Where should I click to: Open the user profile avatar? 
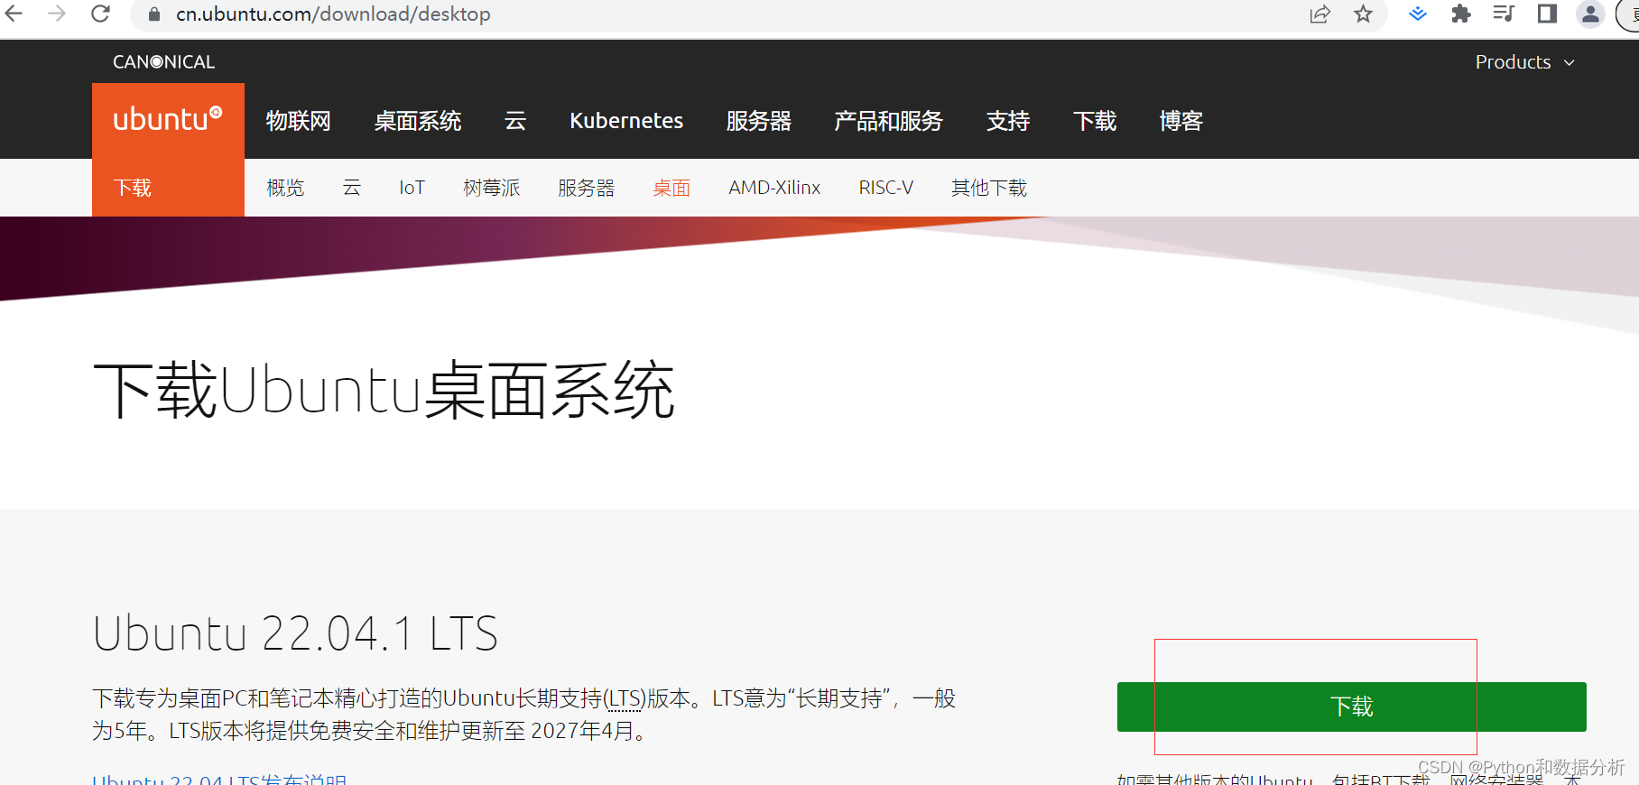pos(1590,14)
